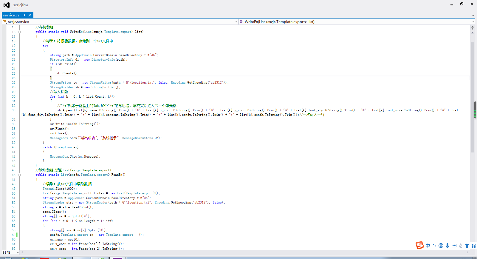Click line number 59 in the margin
Viewport: 477px width, 259px height.
13,235
